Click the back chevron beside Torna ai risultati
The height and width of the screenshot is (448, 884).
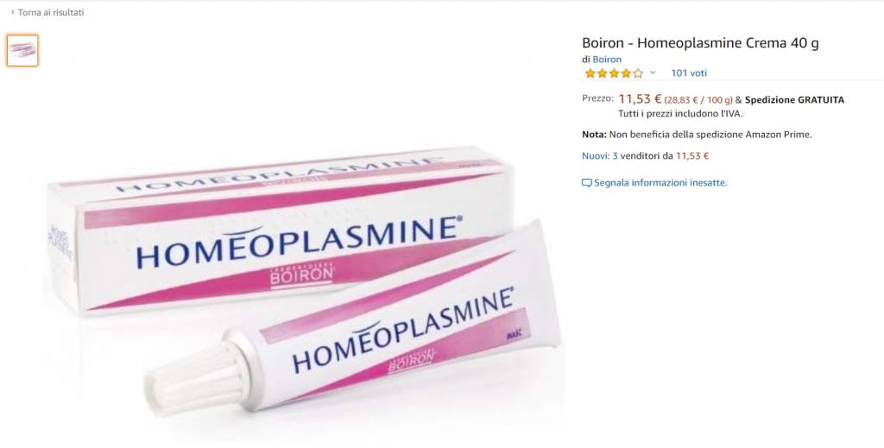13,12
